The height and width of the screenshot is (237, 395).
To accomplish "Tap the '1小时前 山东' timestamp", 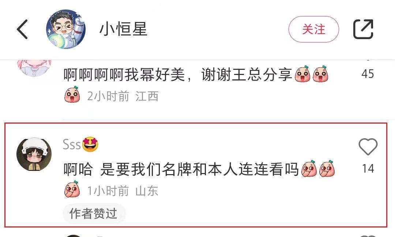I will pyautogui.click(x=123, y=191).
